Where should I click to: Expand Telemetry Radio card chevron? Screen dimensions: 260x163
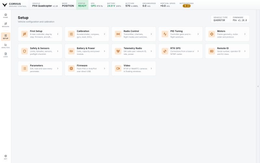(151, 51)
